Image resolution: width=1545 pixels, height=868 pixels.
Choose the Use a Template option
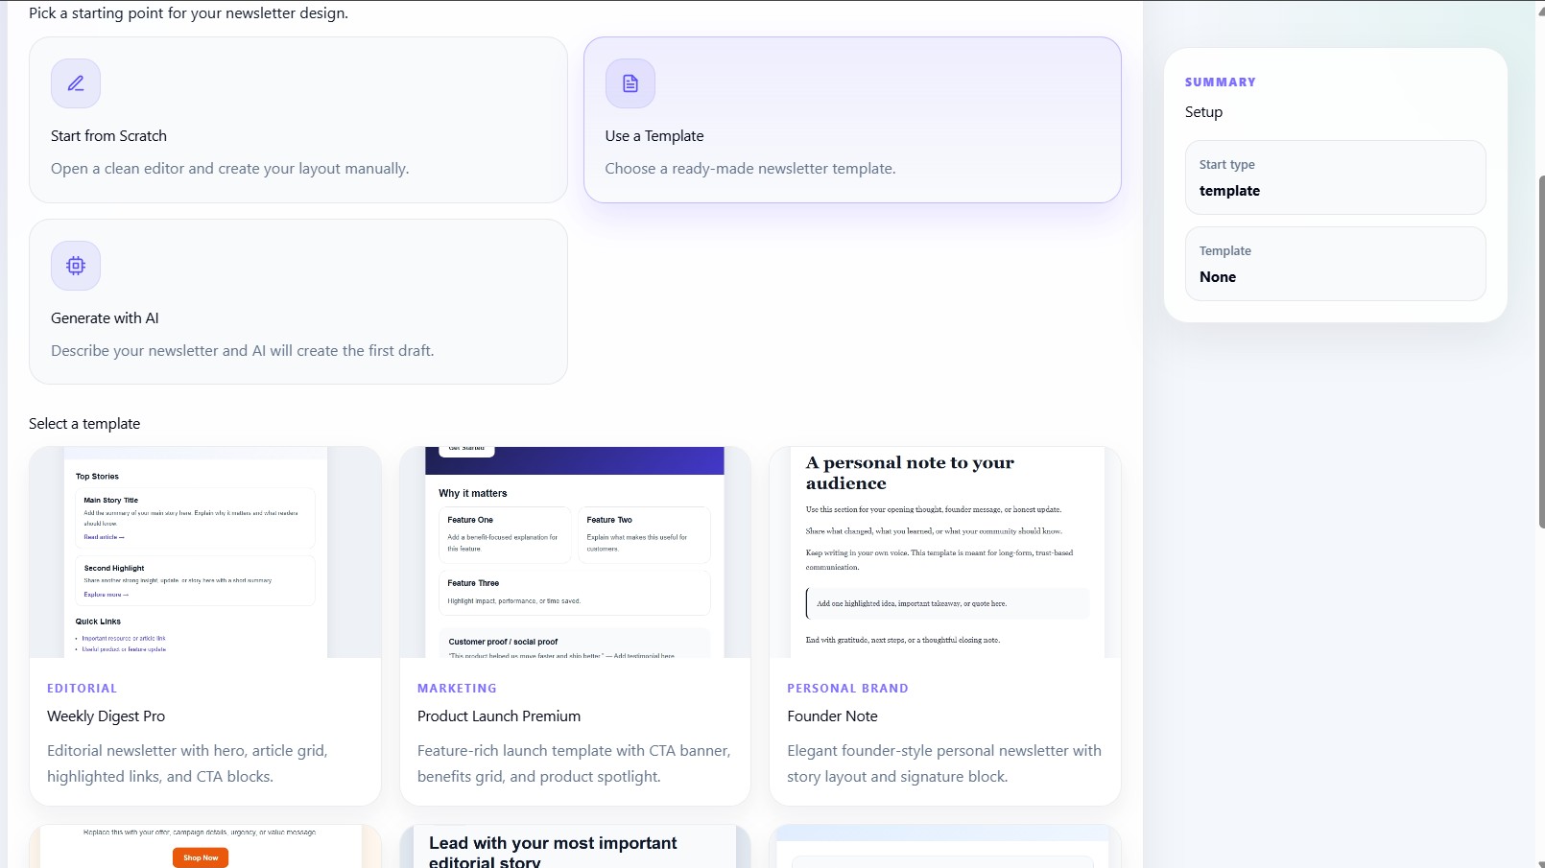[x=852, y=120]
